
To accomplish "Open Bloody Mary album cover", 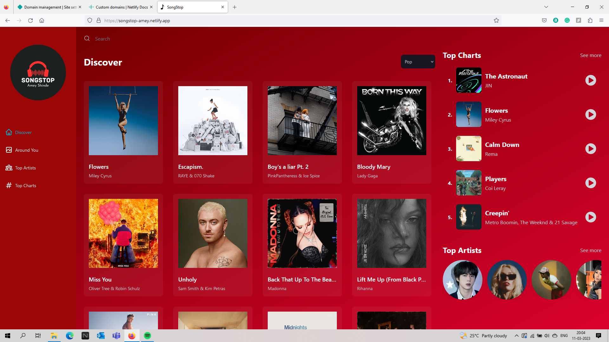I will coord(392,121).
